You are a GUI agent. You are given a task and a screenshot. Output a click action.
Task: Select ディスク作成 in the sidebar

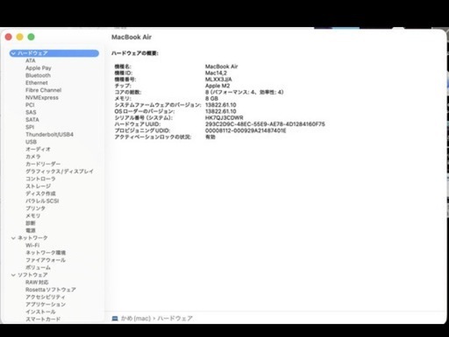point(40,193)
